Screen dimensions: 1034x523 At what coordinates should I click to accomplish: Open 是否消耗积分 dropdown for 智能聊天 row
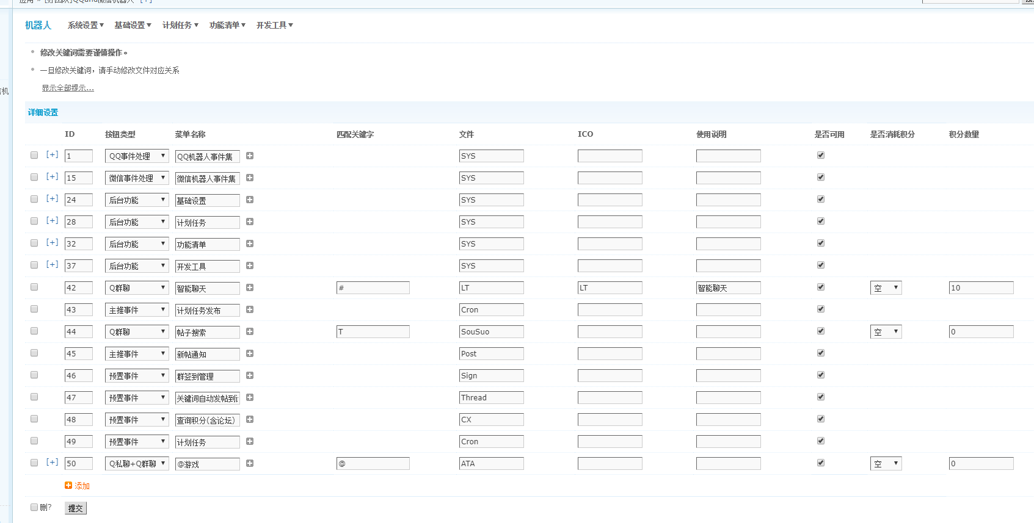[x=886, y=288]
